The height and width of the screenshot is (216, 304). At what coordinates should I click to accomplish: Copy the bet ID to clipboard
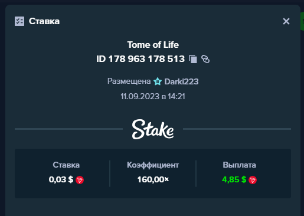[x=193, y=59]
